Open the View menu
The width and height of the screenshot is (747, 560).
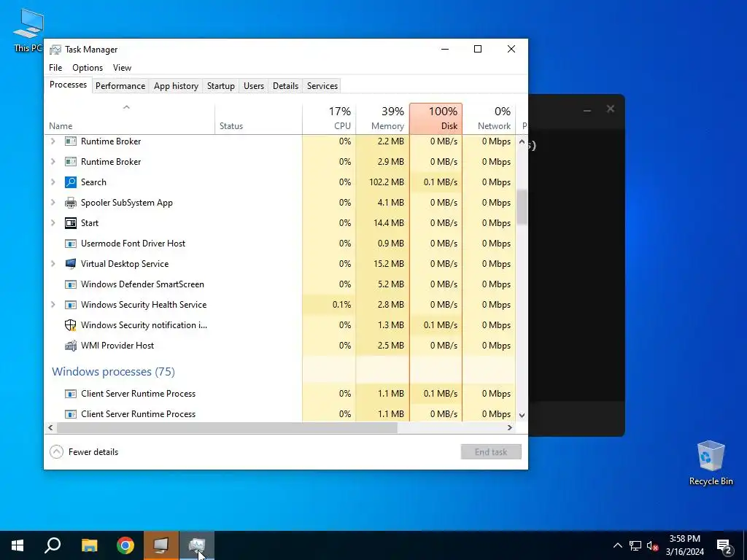point(122,68)
